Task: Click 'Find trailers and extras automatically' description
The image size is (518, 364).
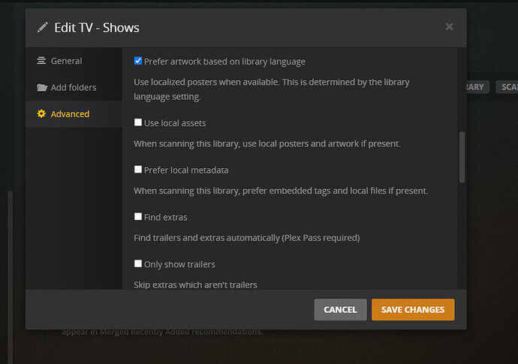Action: (247, 238)
